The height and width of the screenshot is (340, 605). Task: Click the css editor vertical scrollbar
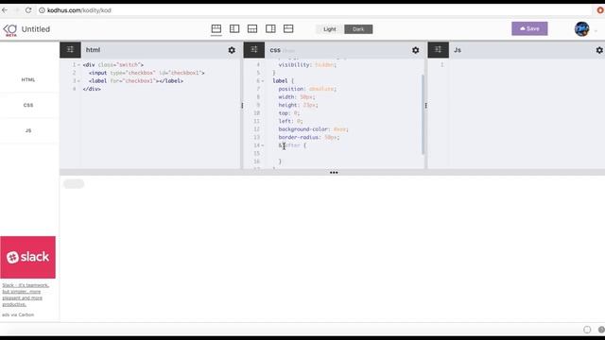click(x=423, y=114)
